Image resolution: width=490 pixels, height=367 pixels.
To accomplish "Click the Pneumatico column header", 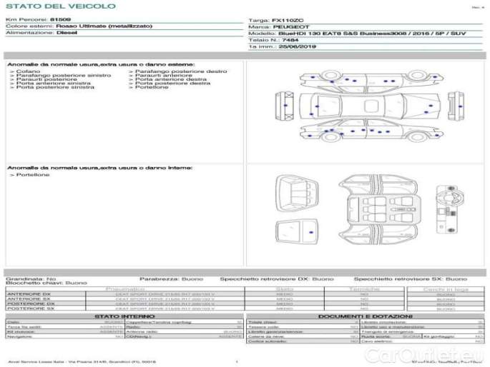I will tap(125, 289).
